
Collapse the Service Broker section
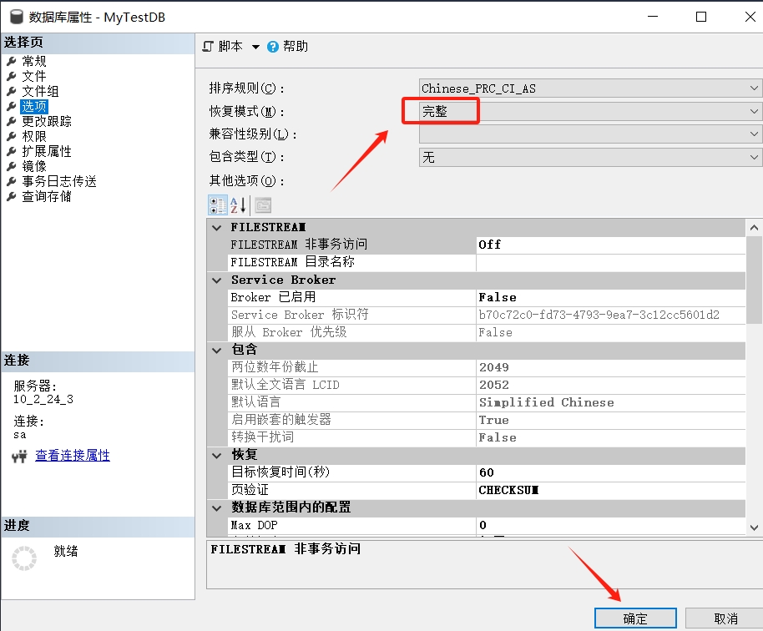216,280
